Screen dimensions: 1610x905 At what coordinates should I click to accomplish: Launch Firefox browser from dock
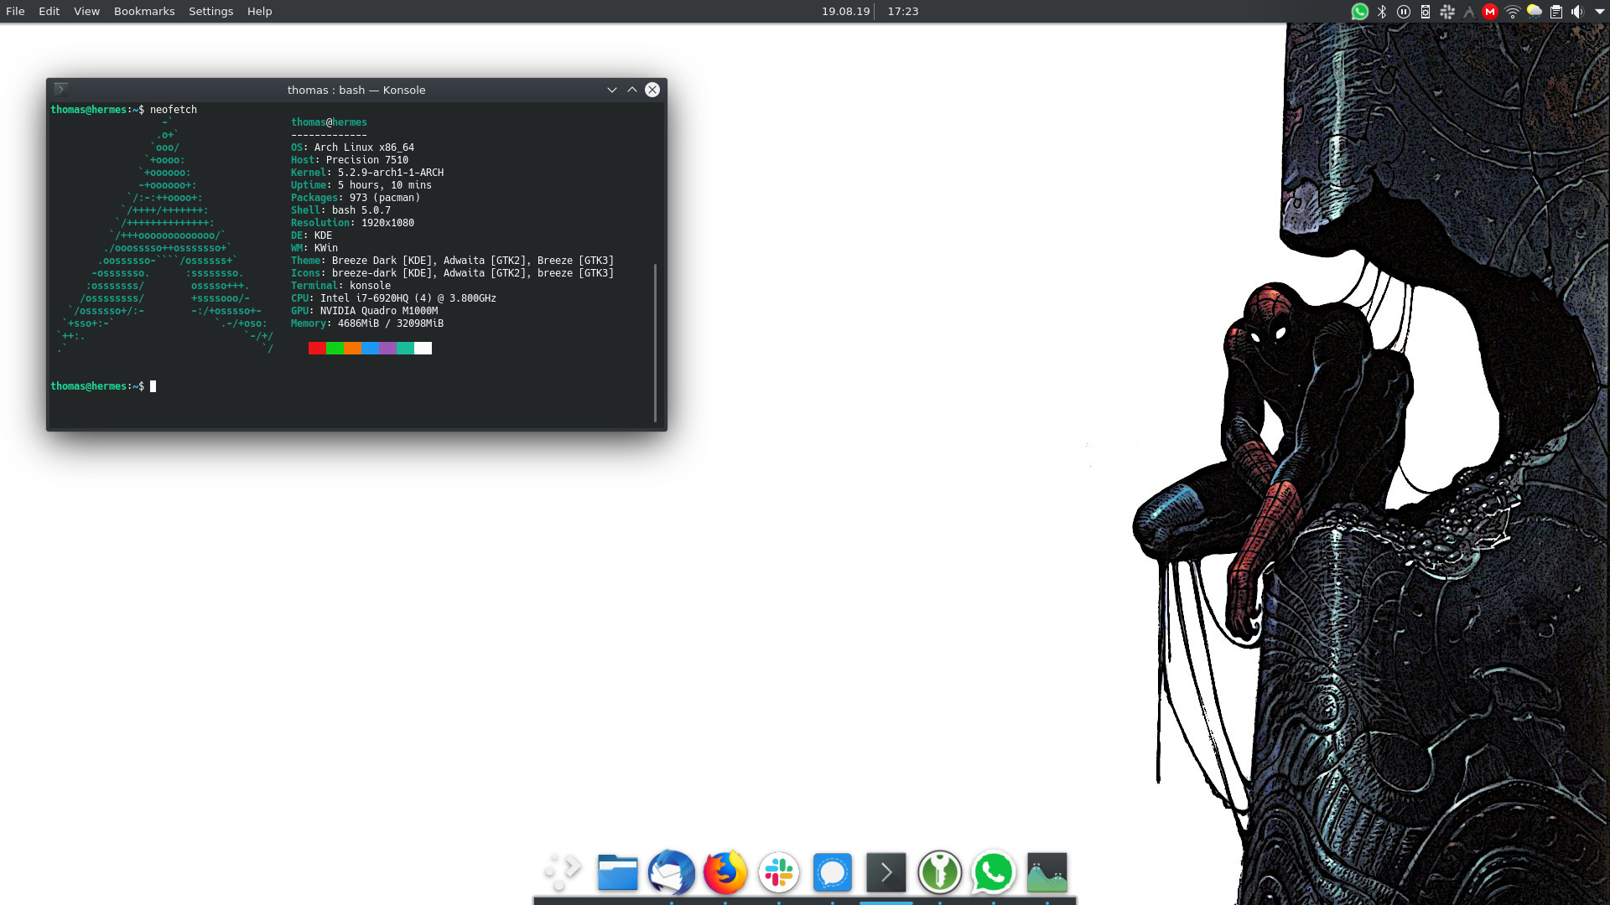coord(725,872)
